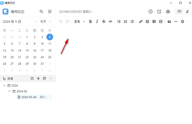Select April 30 in the calendar
The width and height of the screenshot is (192, 124).
click(20, 37)
